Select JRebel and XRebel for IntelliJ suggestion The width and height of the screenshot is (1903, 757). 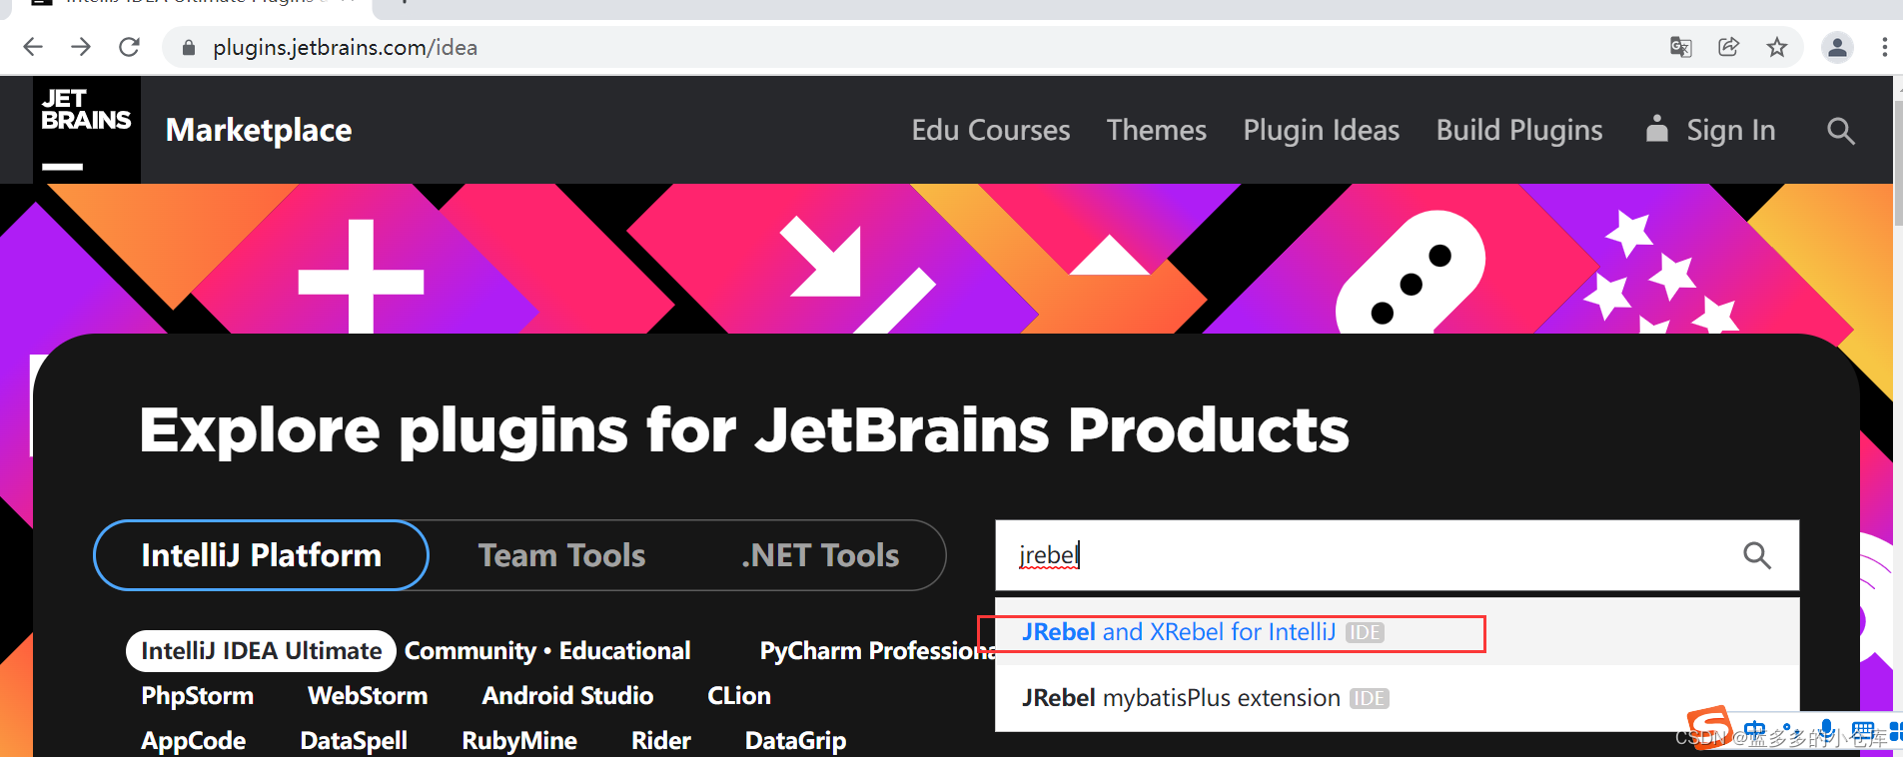pos(1179,632)
